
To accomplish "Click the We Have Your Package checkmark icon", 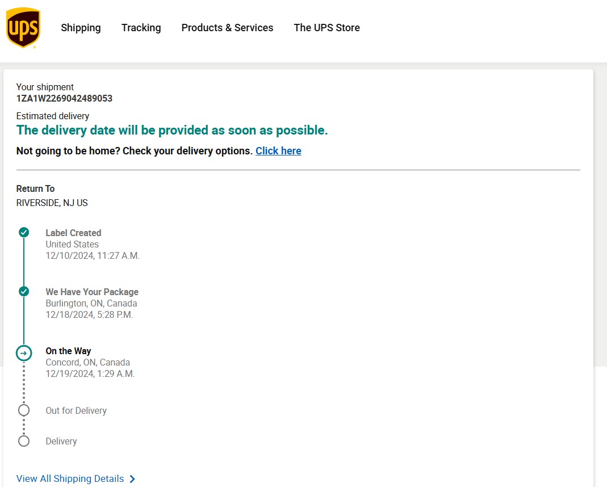I will [x=24, y=291].
